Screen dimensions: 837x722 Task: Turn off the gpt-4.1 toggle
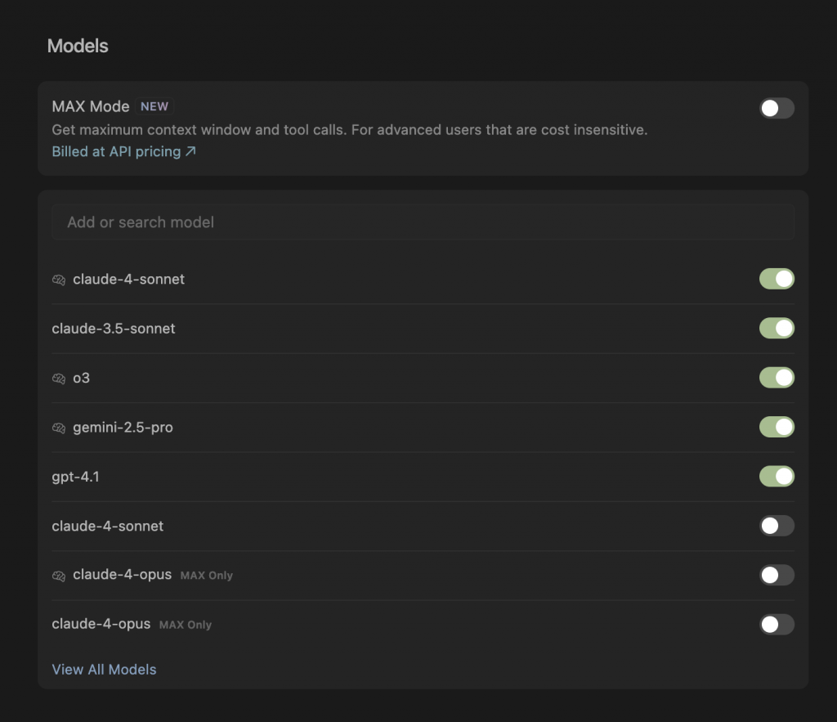tap(777, 477)
